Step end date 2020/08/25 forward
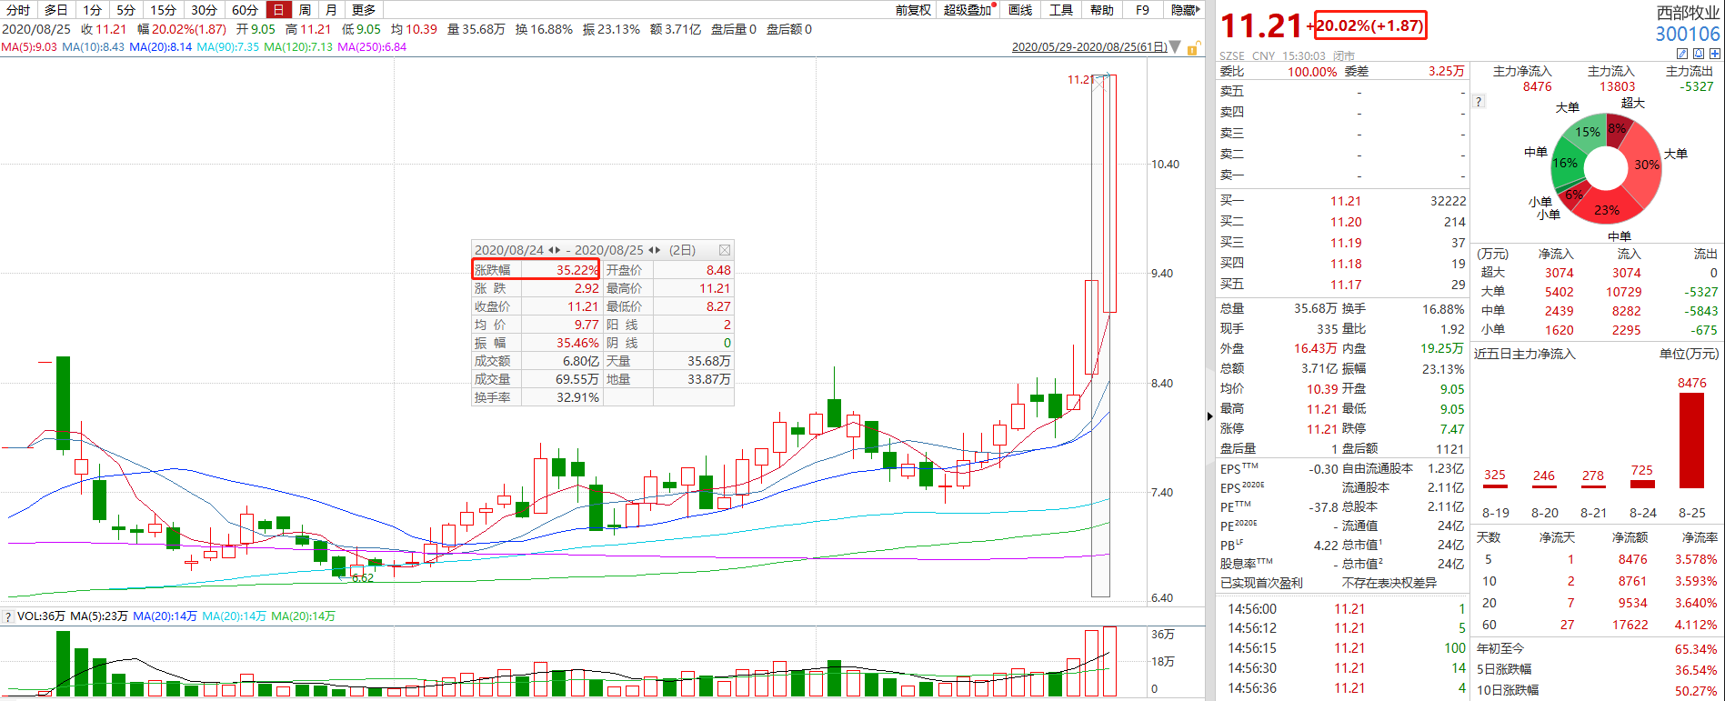This screenshot has width=1725, height=701. [657, 250]
